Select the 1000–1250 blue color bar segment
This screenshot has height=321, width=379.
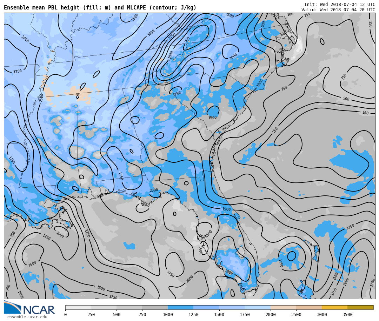point(181,307)
